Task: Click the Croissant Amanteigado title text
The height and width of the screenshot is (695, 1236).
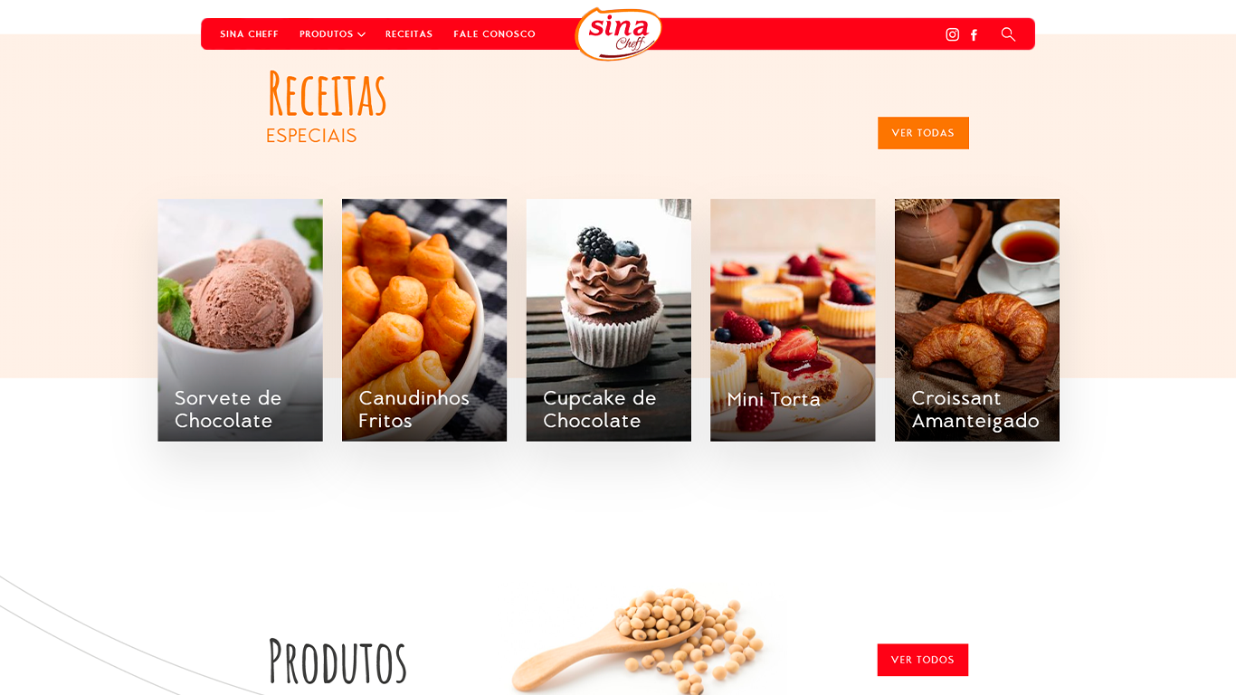Action: [975, 410]
